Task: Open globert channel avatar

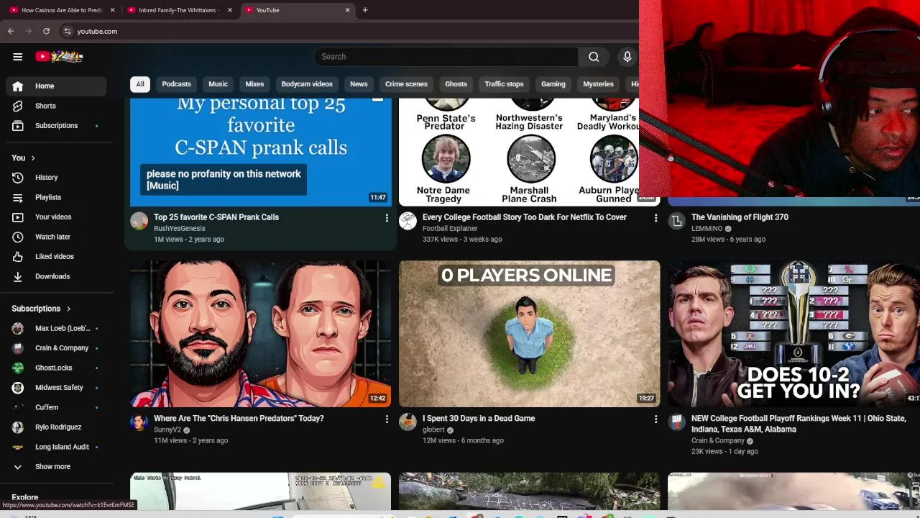Action: [408, 422]
